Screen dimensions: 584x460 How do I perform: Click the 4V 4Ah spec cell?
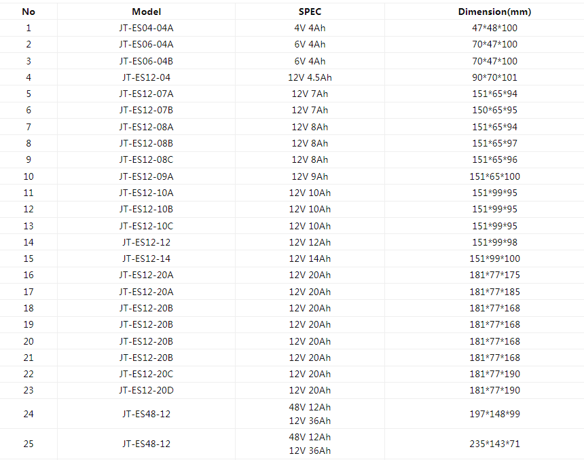coord(310,28)
